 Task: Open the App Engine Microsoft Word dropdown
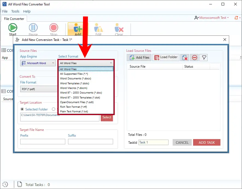pos(38,63)
